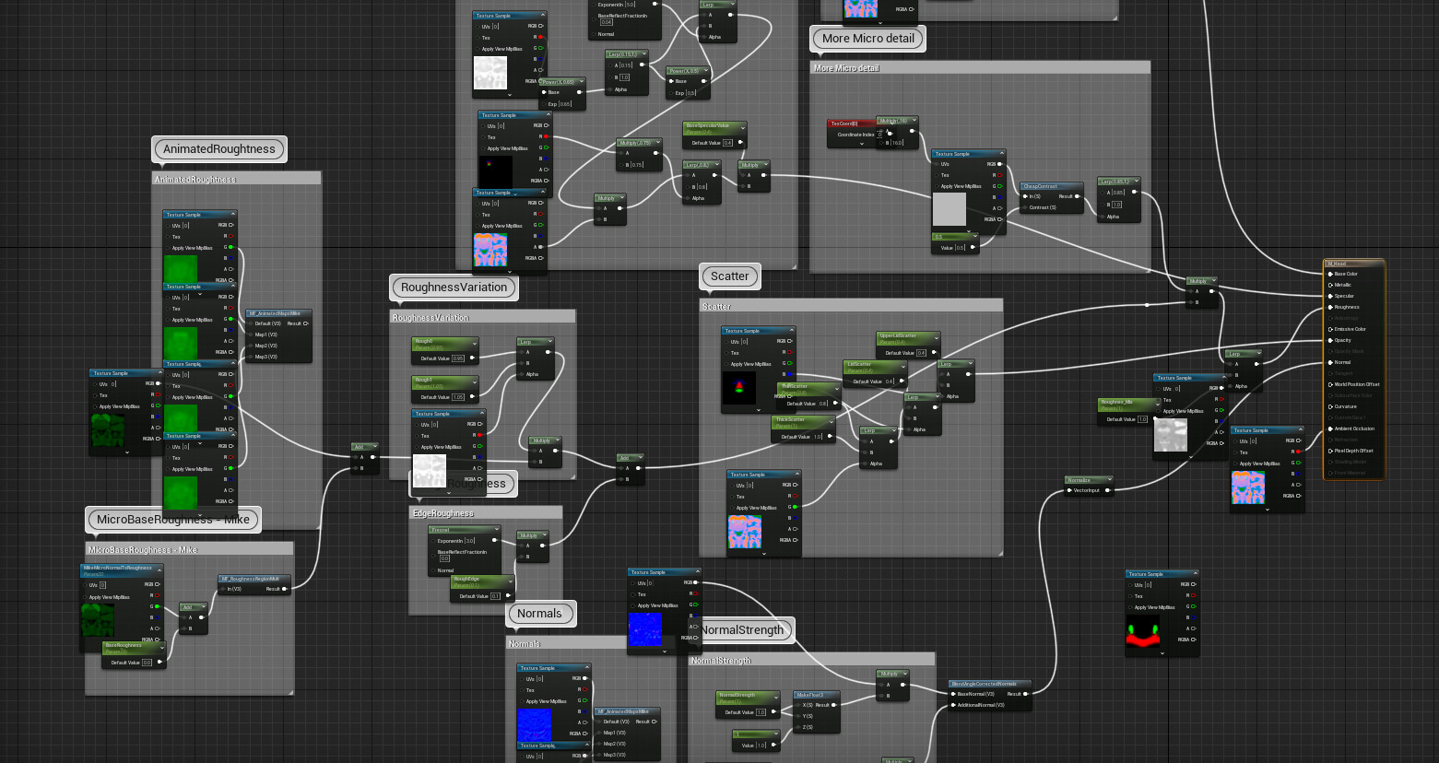The width and height of the screenshot is (1439, 763).
Task: Toggle the BaseSpecularValue node chevron
Action: tap(741, 127)
